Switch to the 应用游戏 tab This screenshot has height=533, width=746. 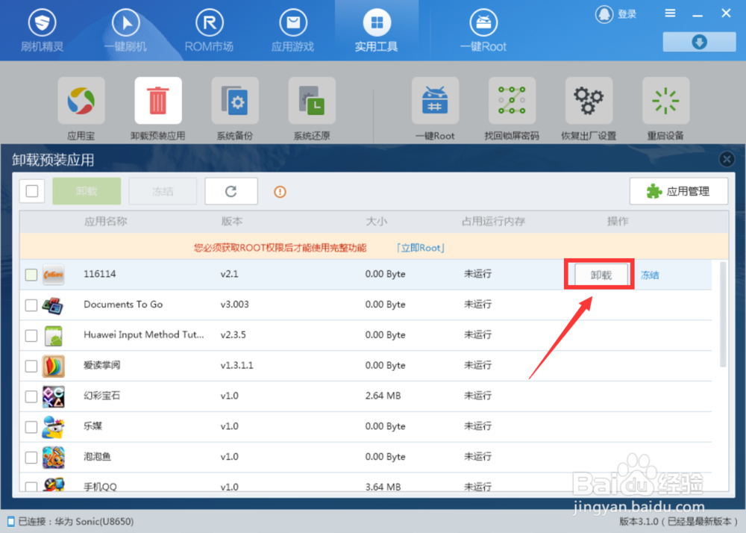pos(292,28)
